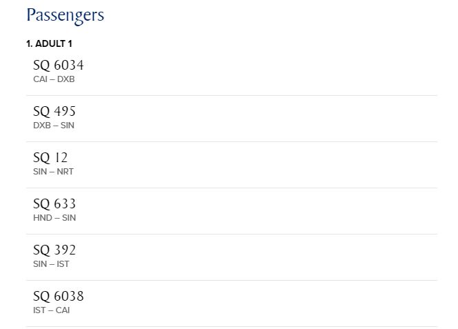Click CAI in the IST – CAI route

[63, 310]
